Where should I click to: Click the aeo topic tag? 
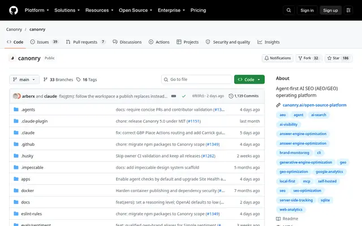(283, 115)
